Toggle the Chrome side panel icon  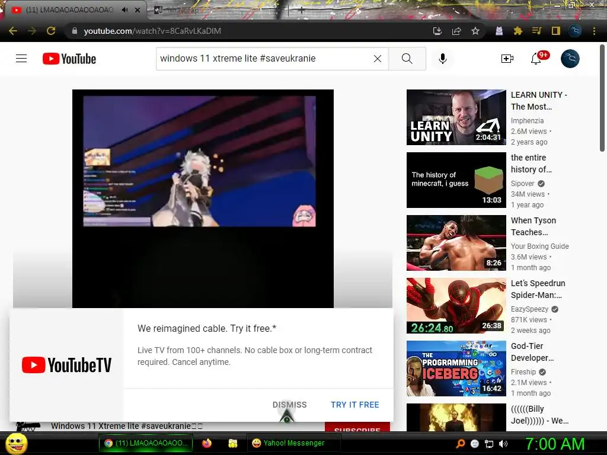556,31
